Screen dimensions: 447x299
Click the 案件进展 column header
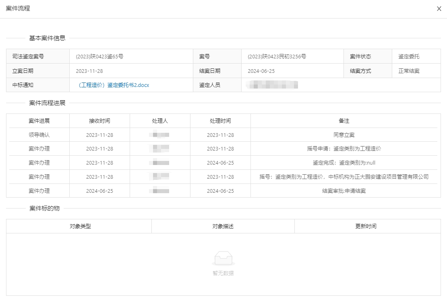[39, 121]
